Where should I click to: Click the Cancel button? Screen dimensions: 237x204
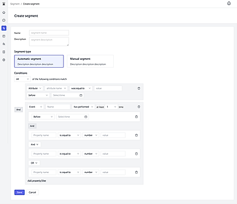[33, 192]
